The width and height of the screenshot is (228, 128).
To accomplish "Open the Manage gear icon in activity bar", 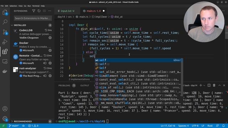I will click(5, 118).
